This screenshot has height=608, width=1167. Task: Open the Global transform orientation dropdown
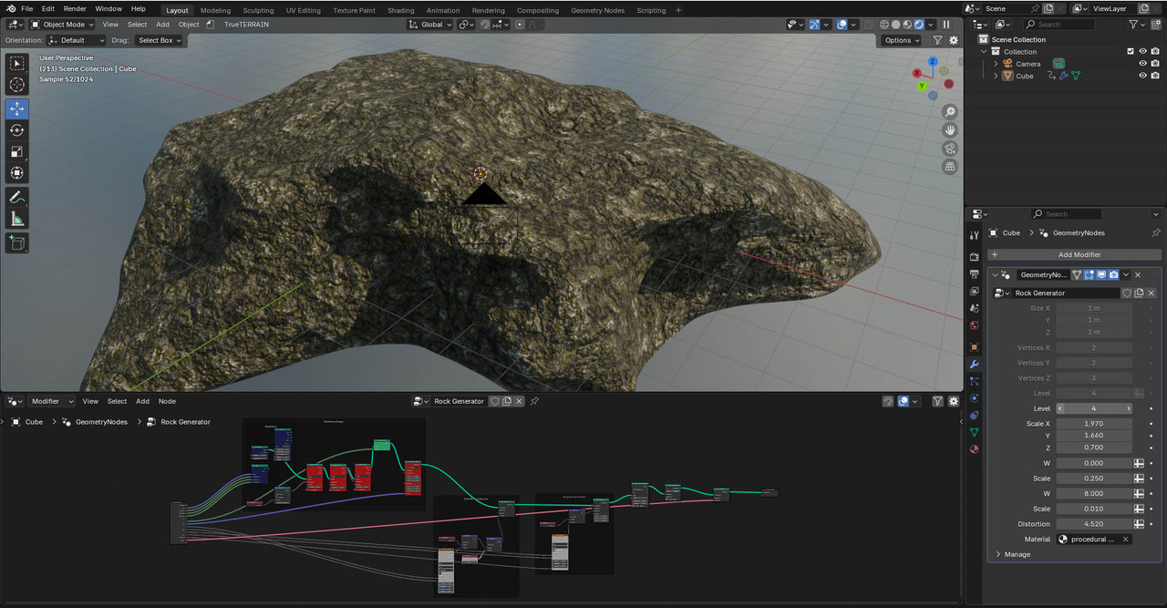point(430,25)
